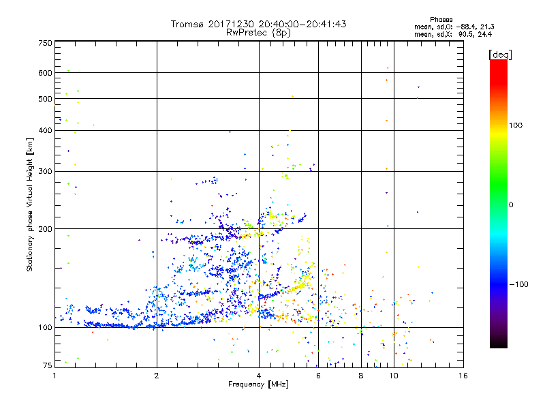Image resolution: width=545 pixels, height=409 pixels.
Task: Click the y-axis tick label '400'
Action: coord(46,130)
